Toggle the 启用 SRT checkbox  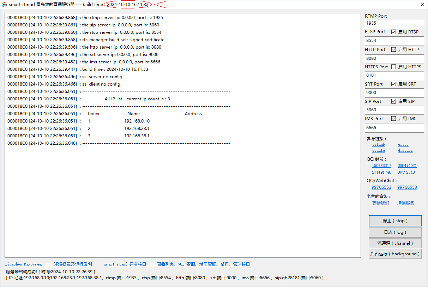[394, 84]
